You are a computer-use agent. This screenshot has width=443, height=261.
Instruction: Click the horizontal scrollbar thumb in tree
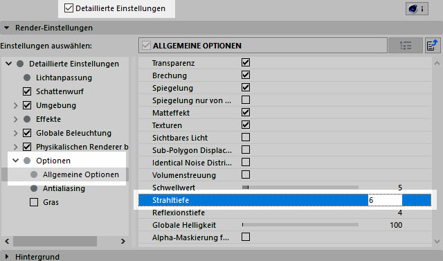tap(55, 241)
